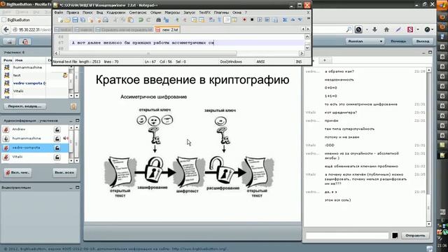448x252 pixels.
Task: Click the Redo arrow in Notepad++ toolbar
Action: coord(148,20)
